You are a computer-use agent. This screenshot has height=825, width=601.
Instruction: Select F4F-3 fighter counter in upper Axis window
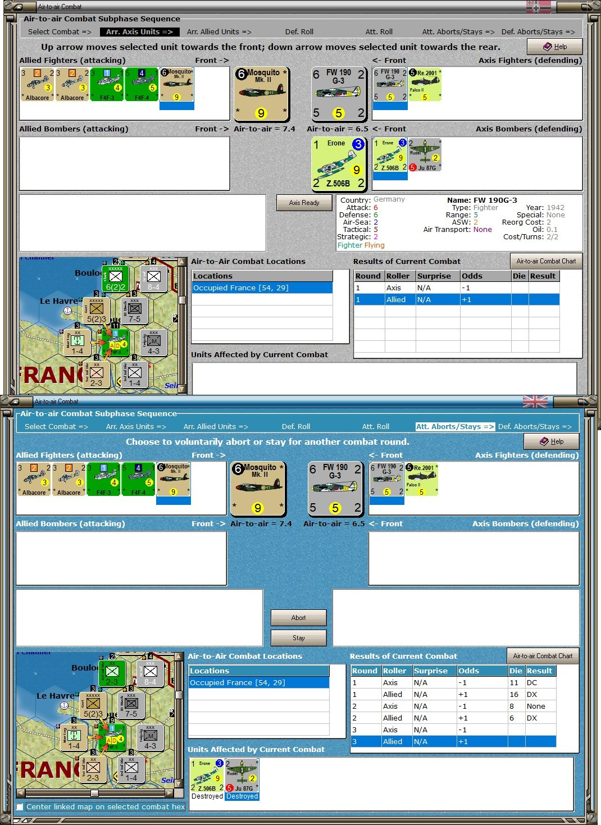coord(107,85)
